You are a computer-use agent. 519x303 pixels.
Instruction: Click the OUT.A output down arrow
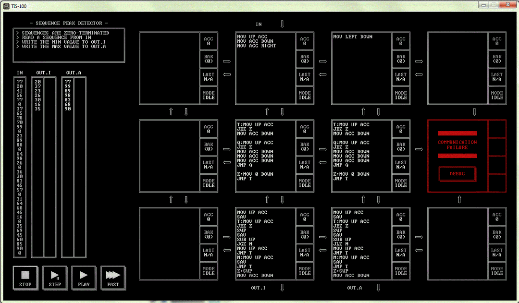pos(378,288)
